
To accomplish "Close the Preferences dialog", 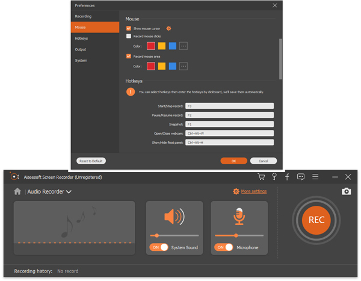I will 275,5.
